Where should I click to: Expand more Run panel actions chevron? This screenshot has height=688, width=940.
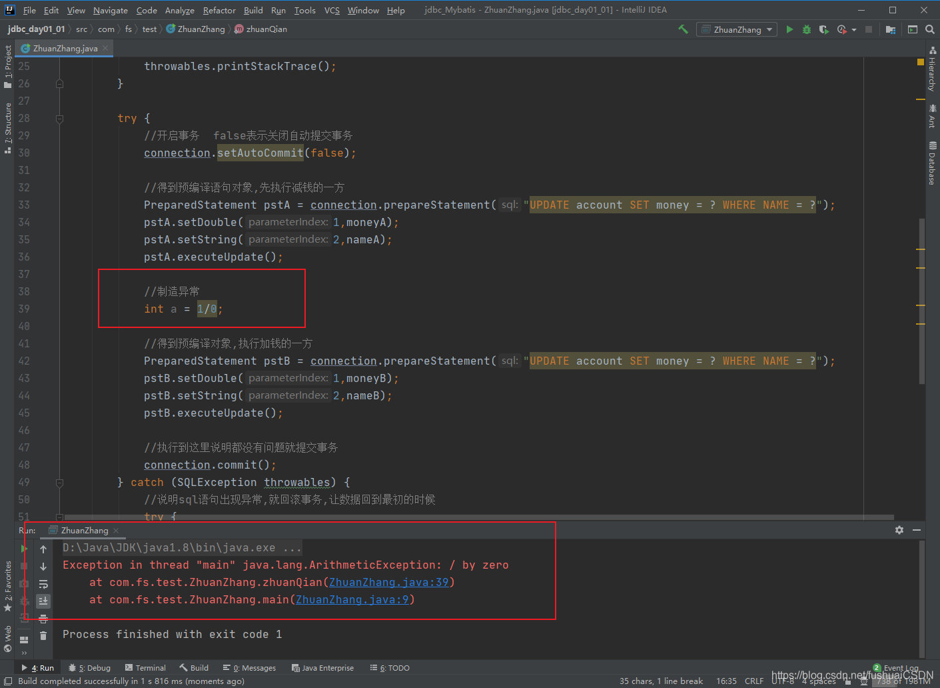[x=24, y=653]
